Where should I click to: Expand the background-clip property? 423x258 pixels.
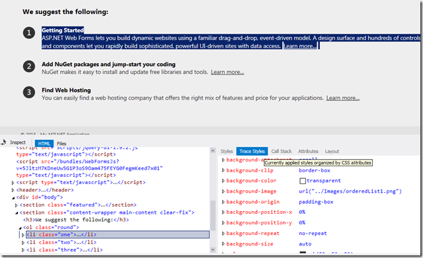(x=223, y=170)
